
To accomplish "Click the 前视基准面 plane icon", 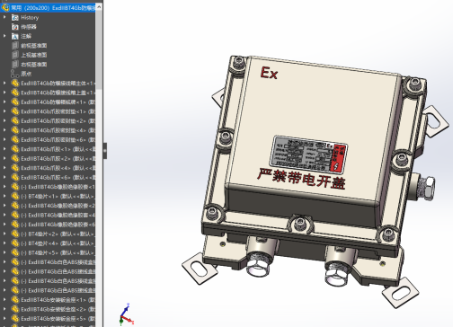I will pyautogui.click(x=15, y=46).
